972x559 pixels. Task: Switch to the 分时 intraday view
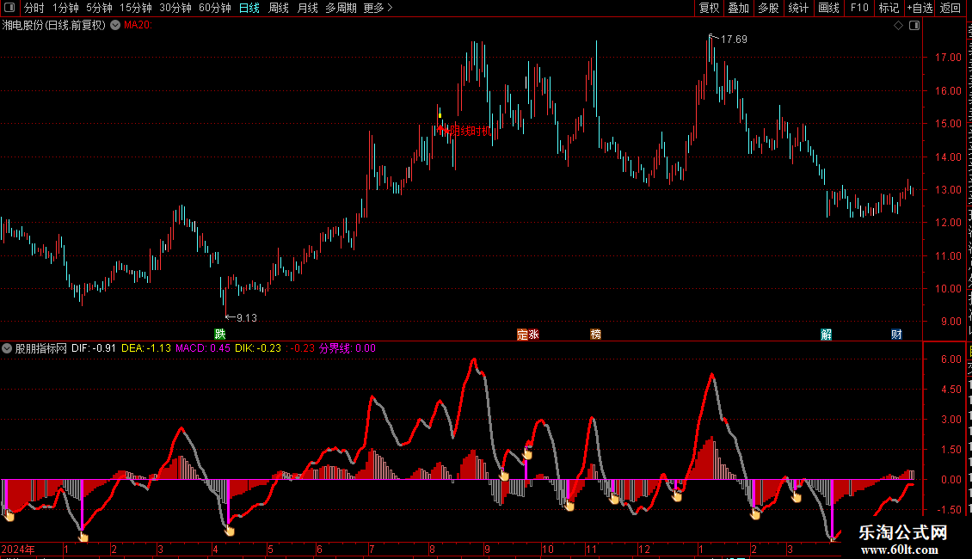click(x=34, y=8)
